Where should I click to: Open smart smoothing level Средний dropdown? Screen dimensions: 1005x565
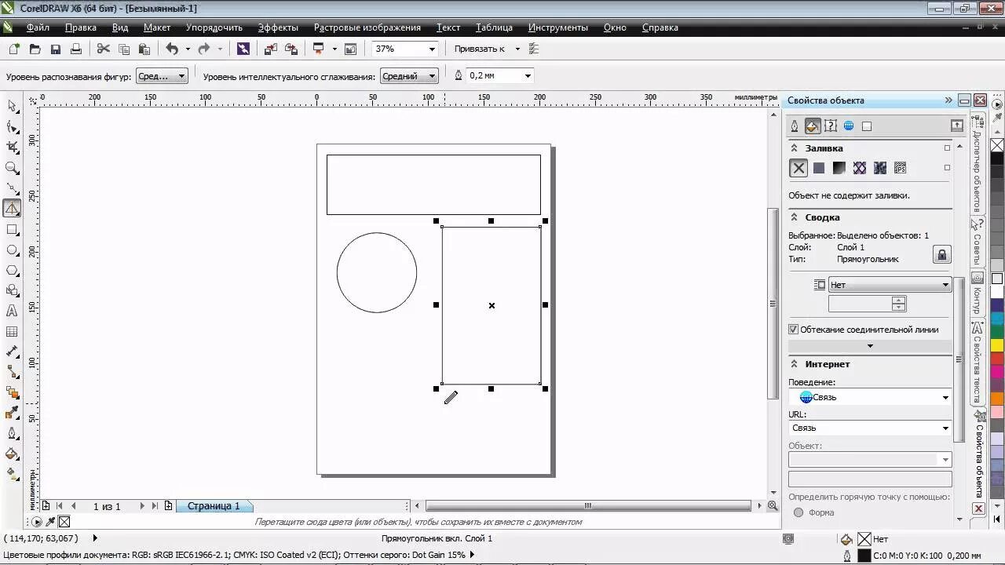coord(409,76)
